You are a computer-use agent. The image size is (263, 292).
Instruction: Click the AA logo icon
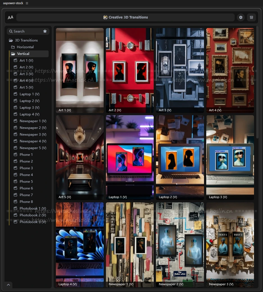[x=10, y=17]
